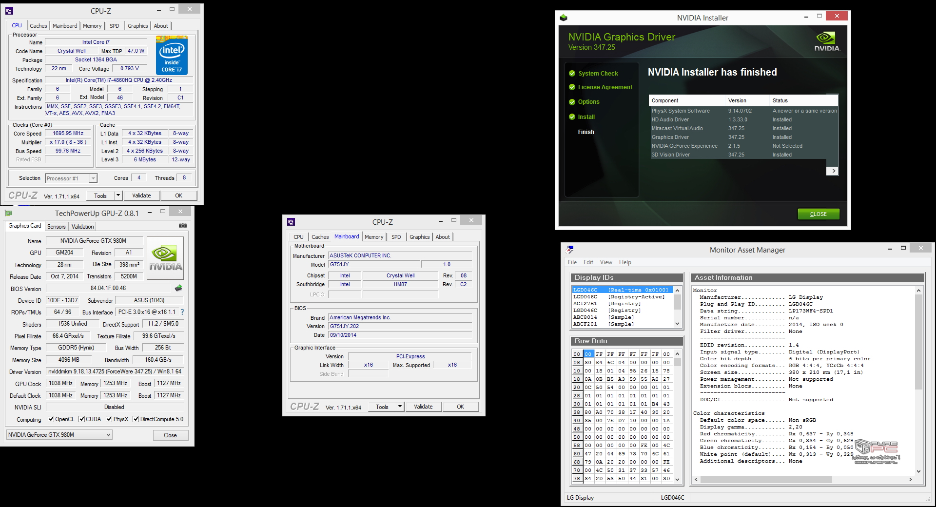The image size is (936, 507).
Task: Toggle the PhysX checkbox
Action: 109,419
